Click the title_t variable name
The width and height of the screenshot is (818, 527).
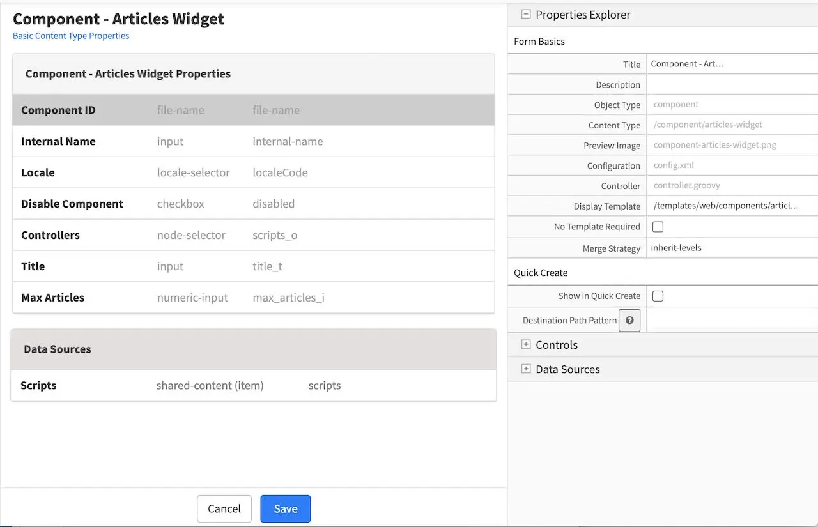point(267,266)
